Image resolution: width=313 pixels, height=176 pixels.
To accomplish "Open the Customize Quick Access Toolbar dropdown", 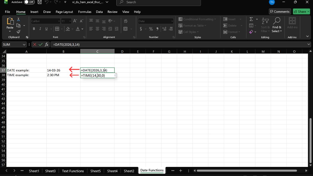I will [65, 2].
